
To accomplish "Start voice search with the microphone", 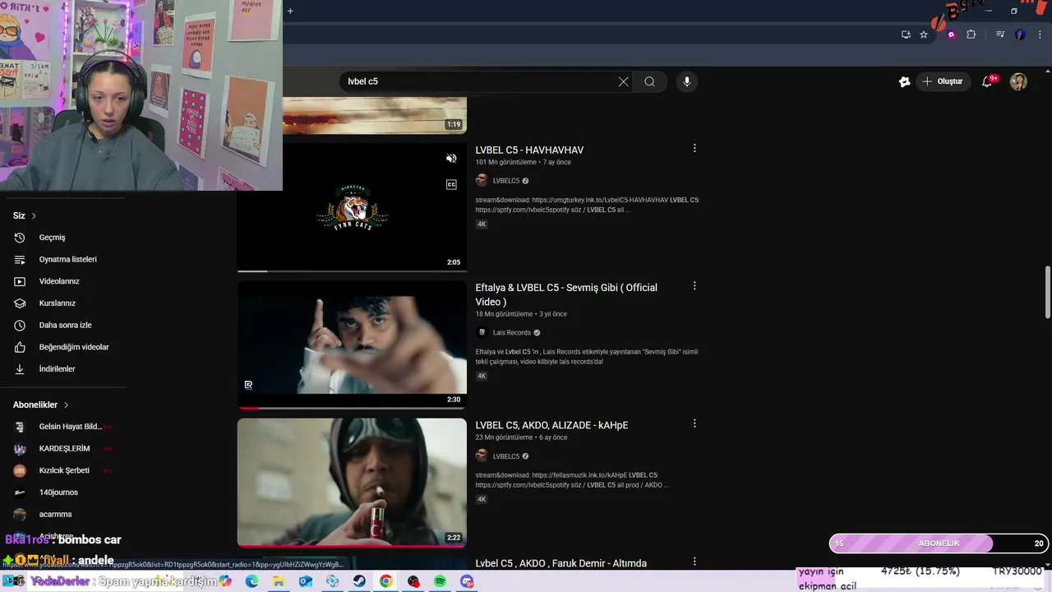I will 686,81.
